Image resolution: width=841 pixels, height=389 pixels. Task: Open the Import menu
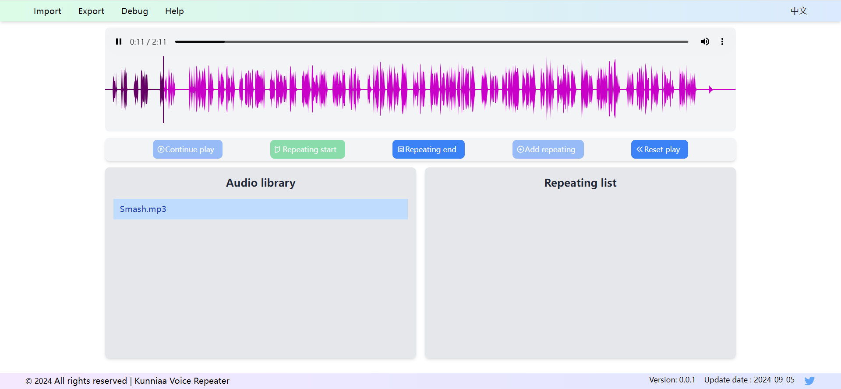click(x=47, y=11)
